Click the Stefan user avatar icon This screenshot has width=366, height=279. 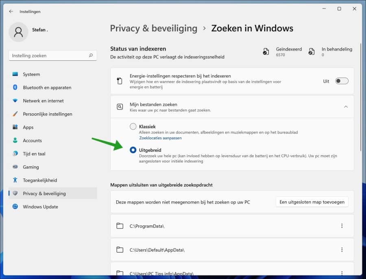point(18,32)
